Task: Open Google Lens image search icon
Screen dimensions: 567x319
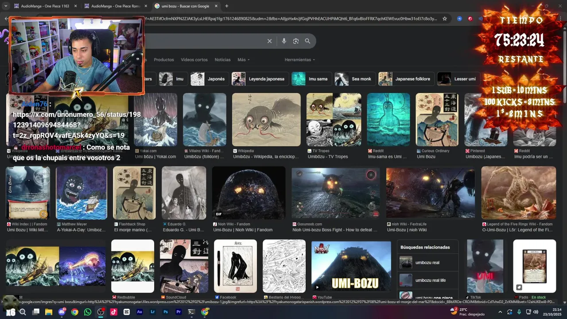Action: [296, 41]
